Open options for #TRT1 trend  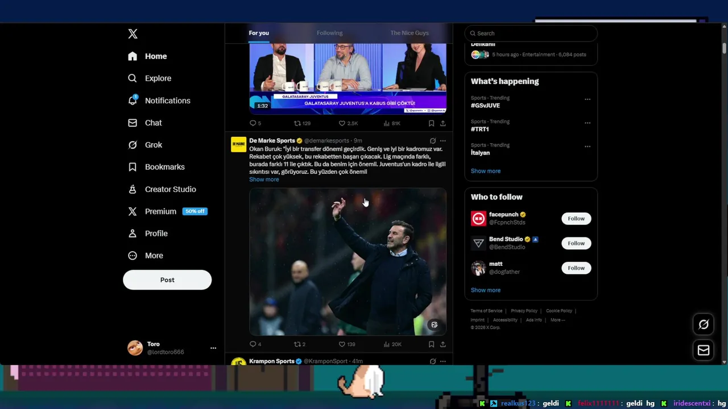tap(588, 123)
